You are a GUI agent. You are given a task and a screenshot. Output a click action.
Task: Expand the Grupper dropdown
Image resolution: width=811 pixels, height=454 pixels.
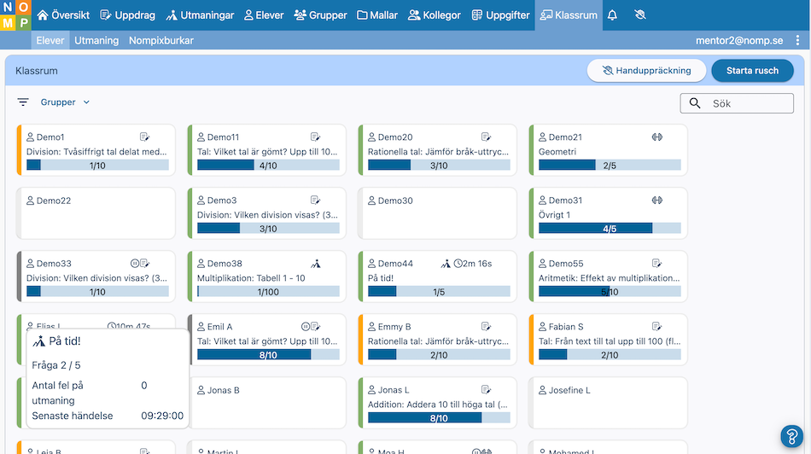pos(65,102)
